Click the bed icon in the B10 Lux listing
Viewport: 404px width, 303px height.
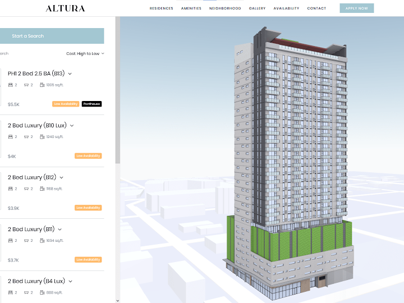[x=11, y=137]
